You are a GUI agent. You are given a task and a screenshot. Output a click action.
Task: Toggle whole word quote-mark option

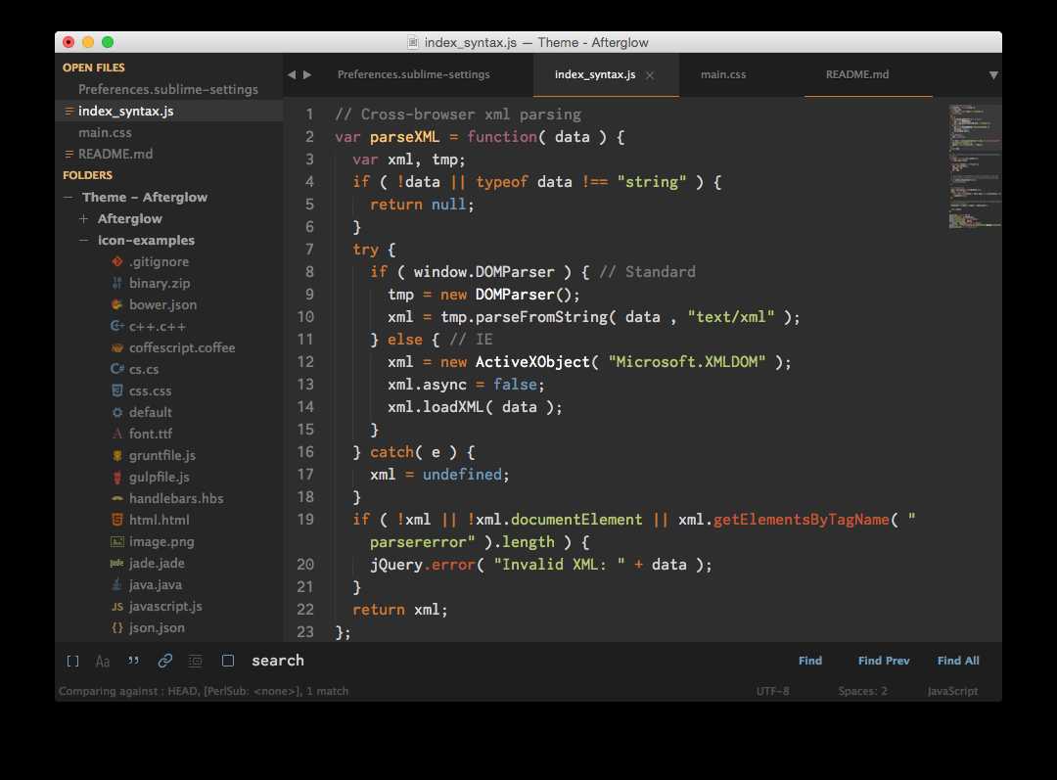133,661
